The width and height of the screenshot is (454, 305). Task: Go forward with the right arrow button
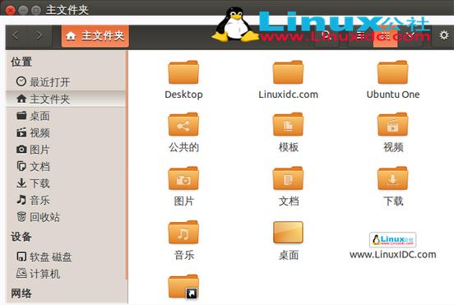(x=39, y=36)
